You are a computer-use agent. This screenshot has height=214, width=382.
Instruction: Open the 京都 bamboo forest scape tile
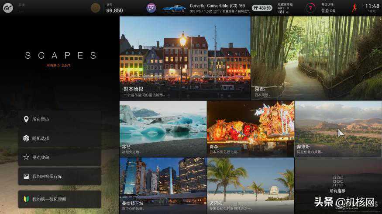(316, 58)
